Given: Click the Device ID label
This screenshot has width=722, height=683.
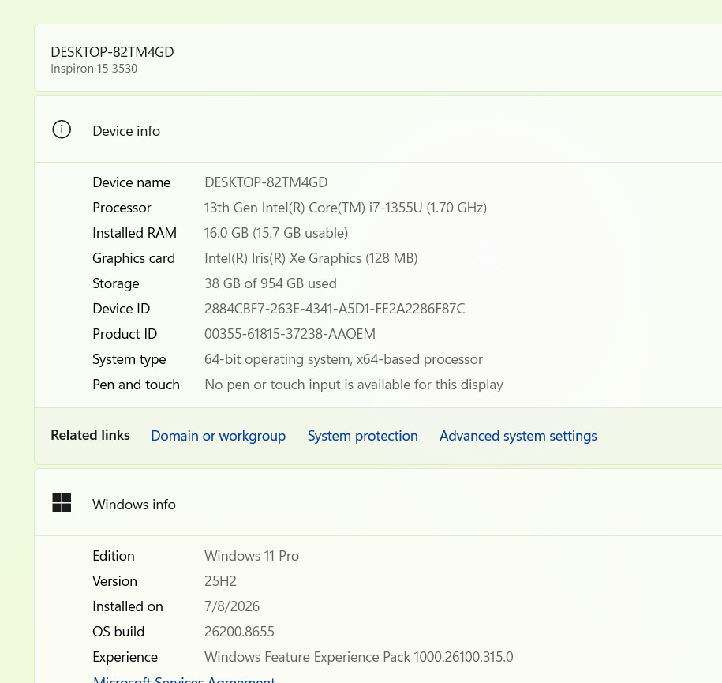Looking at the screenshot, I should (x=122, y=309).
